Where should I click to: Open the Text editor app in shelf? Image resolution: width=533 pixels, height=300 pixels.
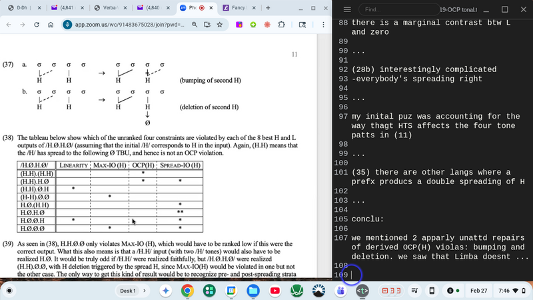point(362,291)
